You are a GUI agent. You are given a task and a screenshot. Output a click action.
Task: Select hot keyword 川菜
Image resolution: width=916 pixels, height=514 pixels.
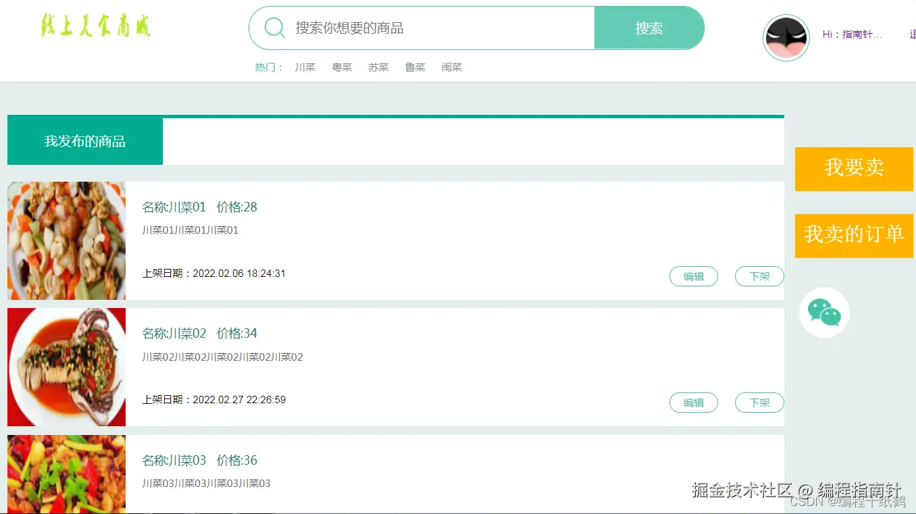tap(305, 67)
